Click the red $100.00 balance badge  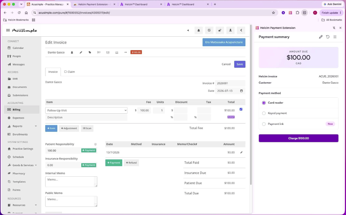pyautogui.click(x=136, y=52)
